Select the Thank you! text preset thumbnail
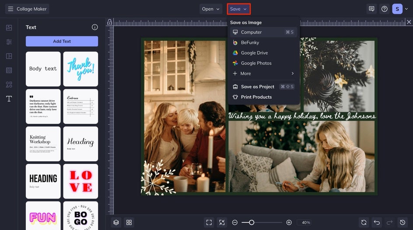This screenshot has height=230, width=413. (80, 69)
